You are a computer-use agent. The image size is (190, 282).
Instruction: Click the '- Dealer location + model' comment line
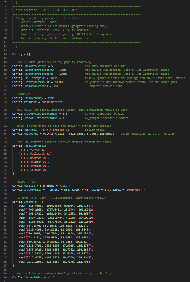click(37, 22)
